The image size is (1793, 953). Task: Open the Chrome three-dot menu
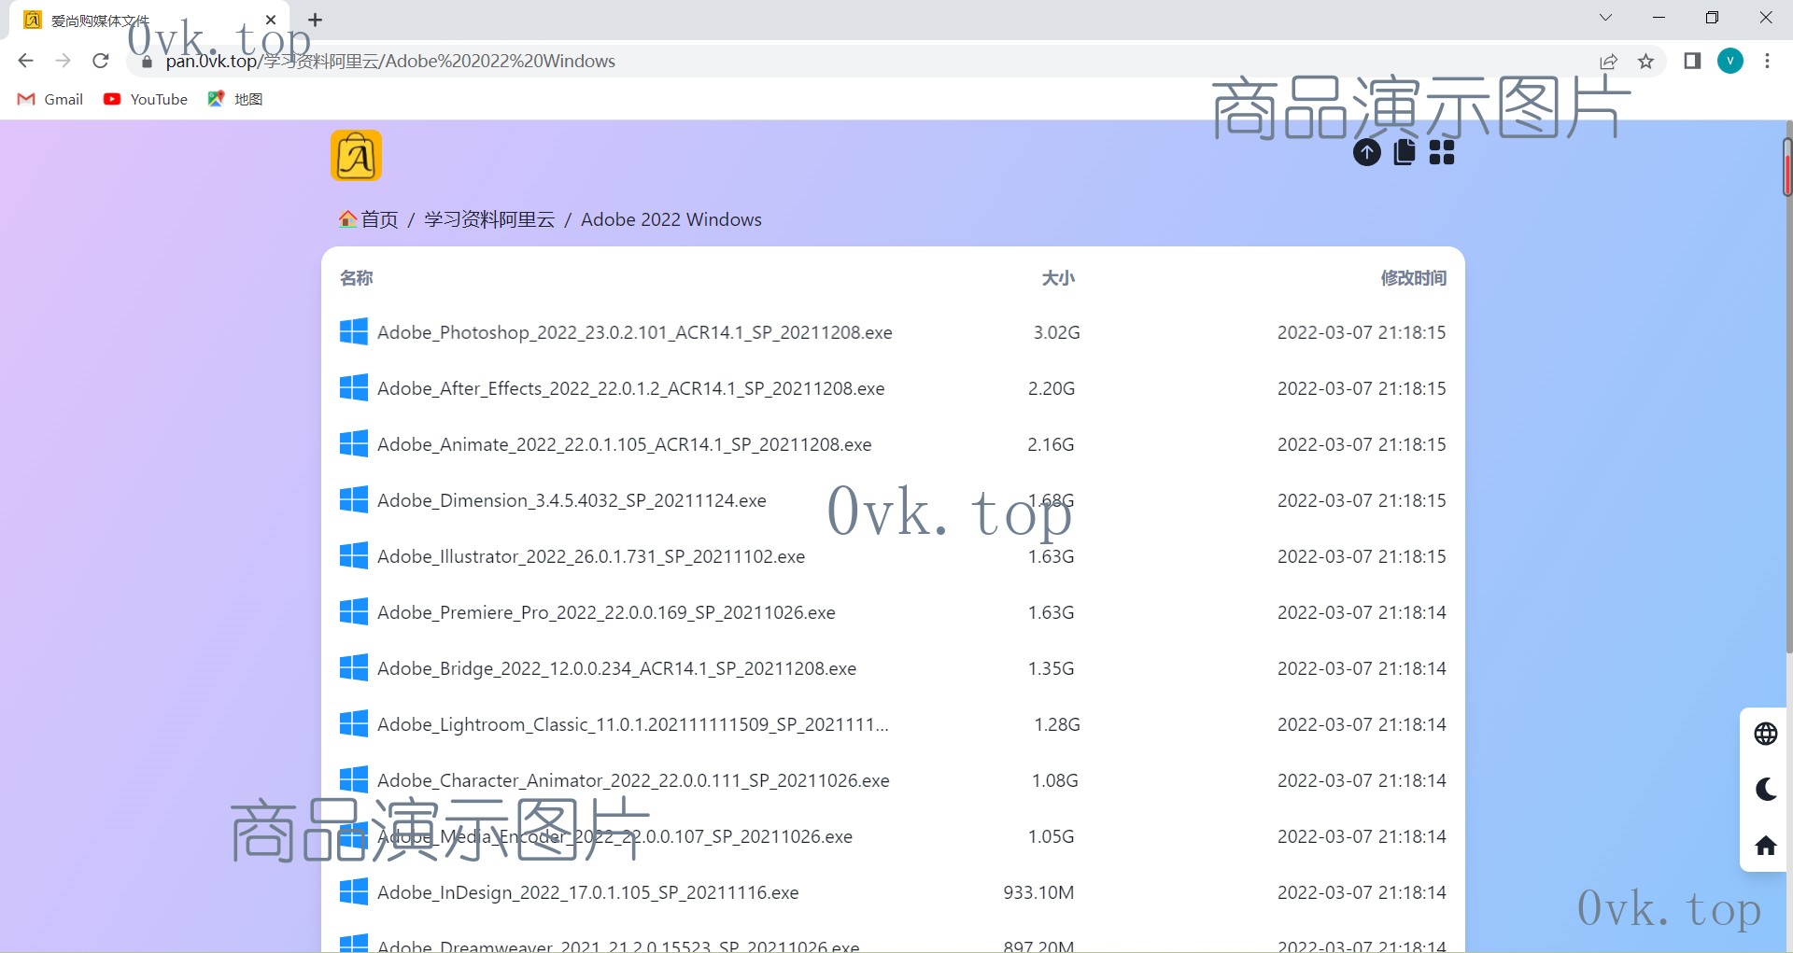pyautogui.click(x=1767, y=61)
